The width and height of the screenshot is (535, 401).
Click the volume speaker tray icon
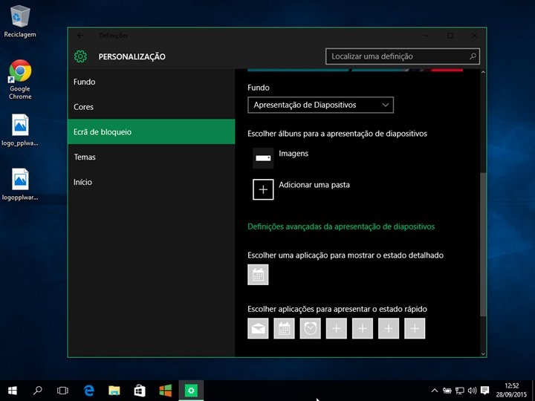473,391
